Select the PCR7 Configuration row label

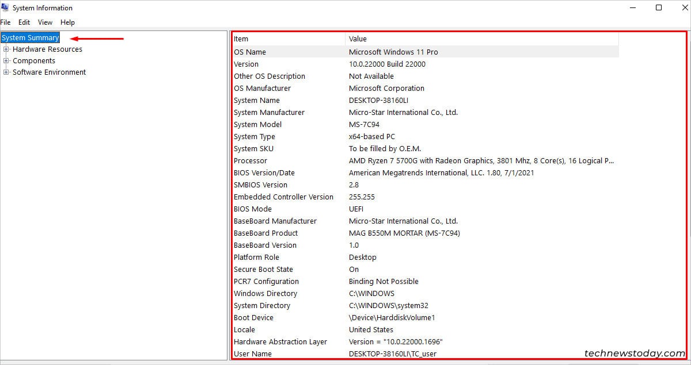(x=266, y=281)
